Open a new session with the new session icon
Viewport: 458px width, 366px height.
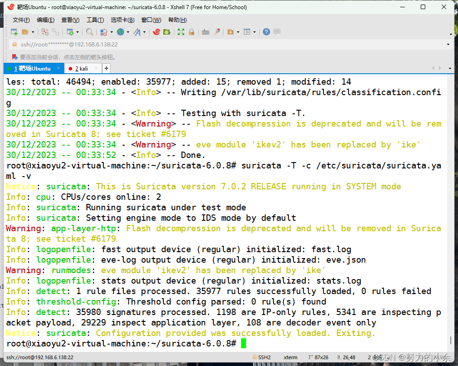tap(14, 32)
